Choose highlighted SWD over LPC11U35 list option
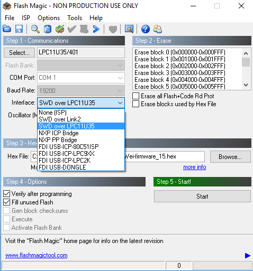 [81, 126]
